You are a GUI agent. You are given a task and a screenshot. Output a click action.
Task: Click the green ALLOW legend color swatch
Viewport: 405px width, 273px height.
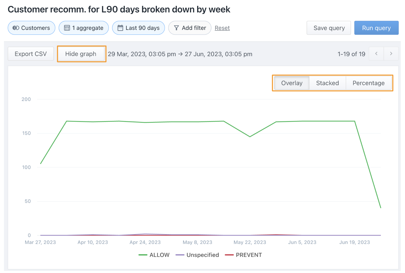tap(143, 255)
